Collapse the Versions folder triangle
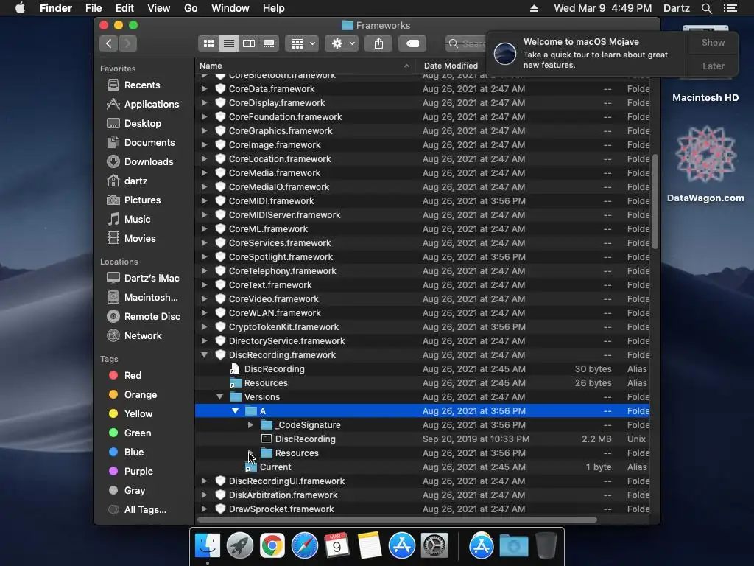 (219, 397)
